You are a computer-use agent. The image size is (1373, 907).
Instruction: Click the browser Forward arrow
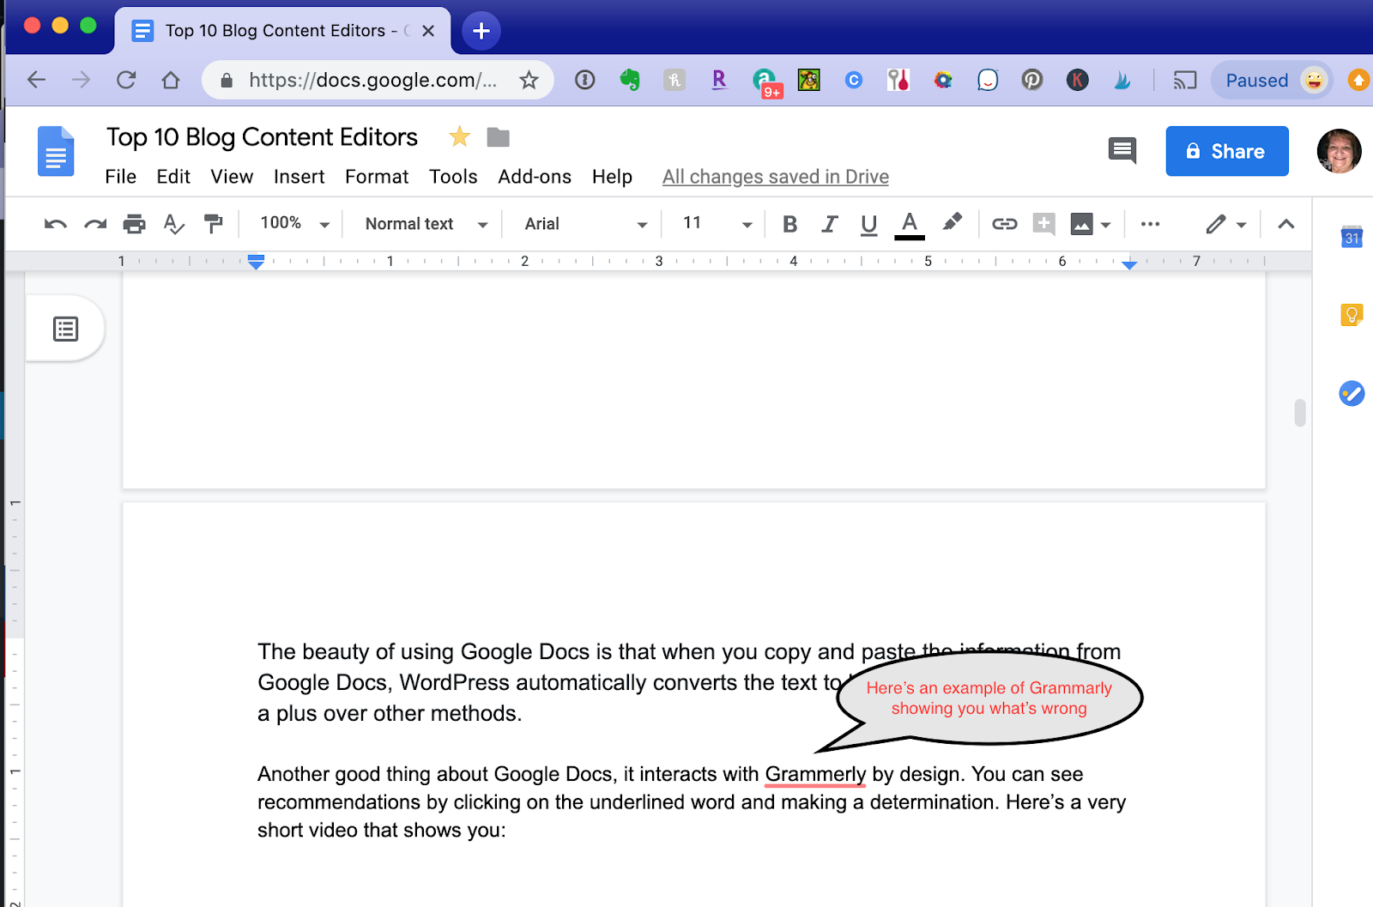pos(81,80)
